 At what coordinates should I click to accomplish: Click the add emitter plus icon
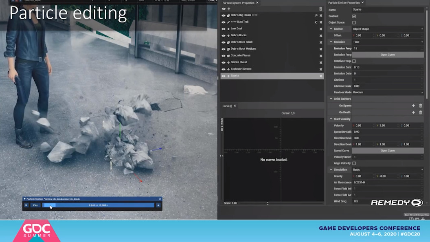pos(229,9)
